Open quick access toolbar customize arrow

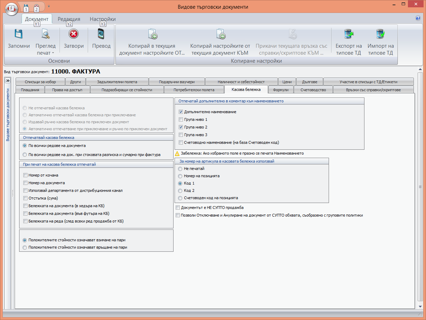49,6
